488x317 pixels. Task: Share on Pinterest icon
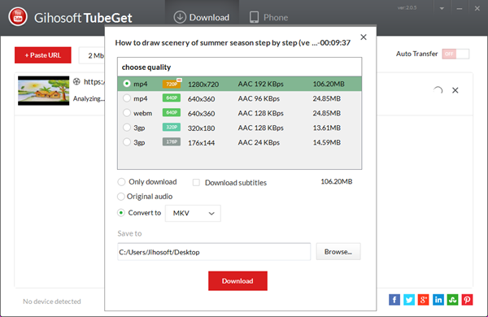pyautogui.click(x=467, y=300)
